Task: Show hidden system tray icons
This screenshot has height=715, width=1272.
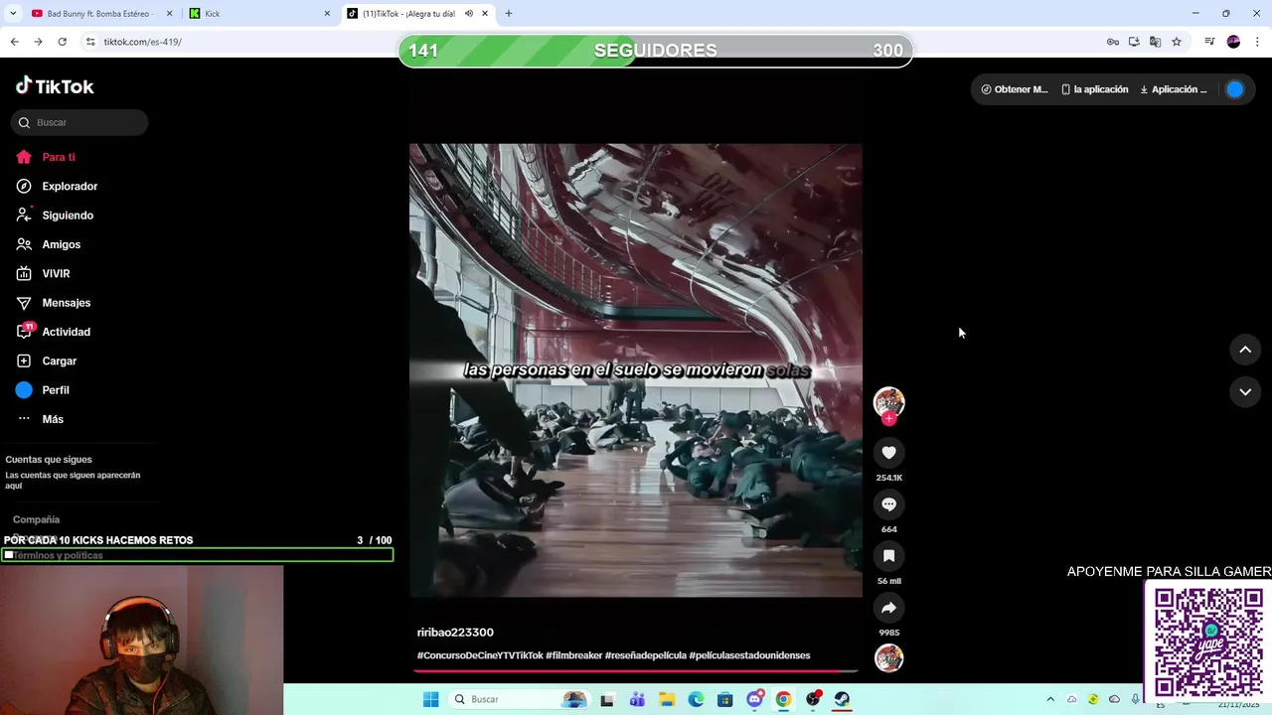Action: click(x=1050, y=699)
